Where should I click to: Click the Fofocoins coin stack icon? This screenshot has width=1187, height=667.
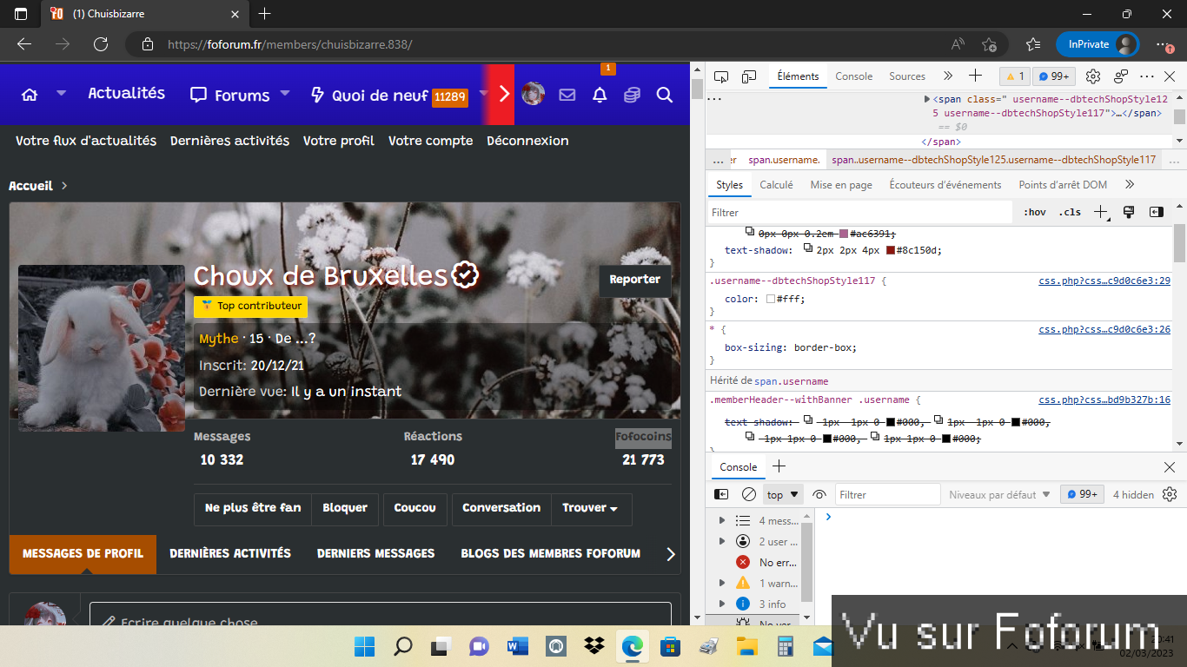point(632,95)
